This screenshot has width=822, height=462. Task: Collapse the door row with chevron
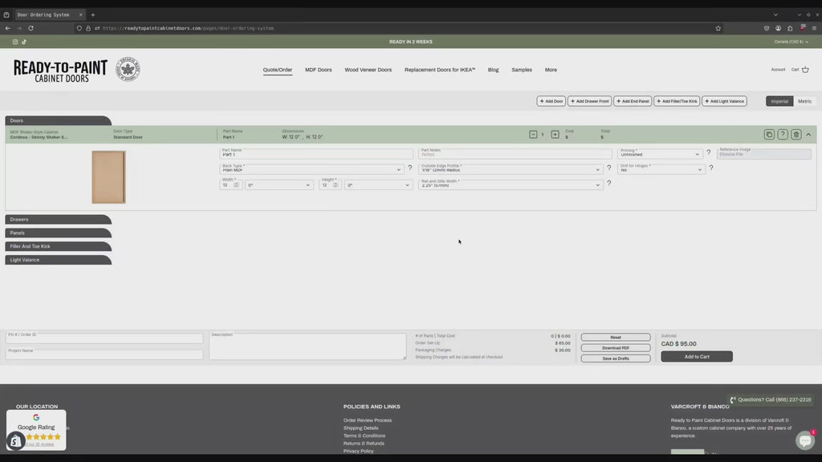tap(808, 135)
